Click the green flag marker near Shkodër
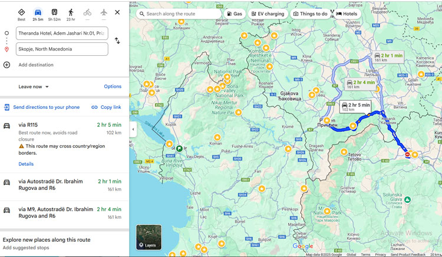The image size is (442, 257). pyautogui.click(x=179, y=148)
